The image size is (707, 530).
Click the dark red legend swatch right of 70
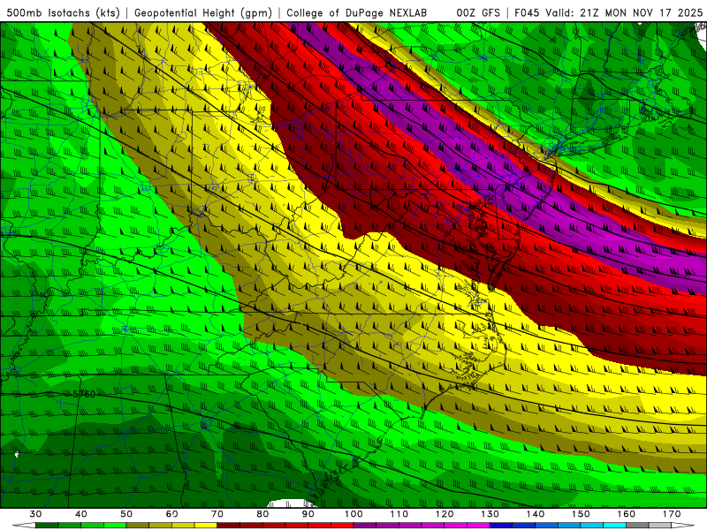(229, 526)
